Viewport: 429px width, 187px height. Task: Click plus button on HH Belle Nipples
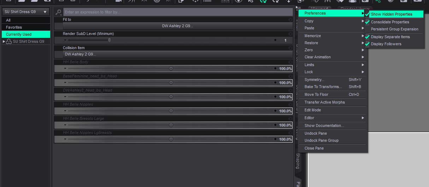275,111
